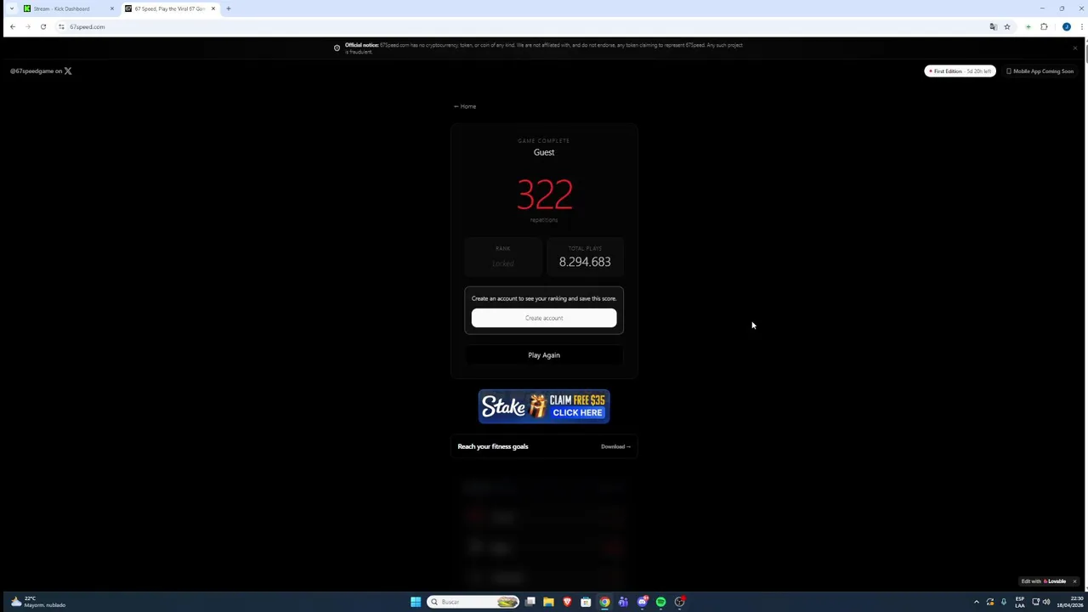Viewport: 1088px width, 612px height.
Task: Open the tab search dropdown arrow
Action: pos(11,8)
